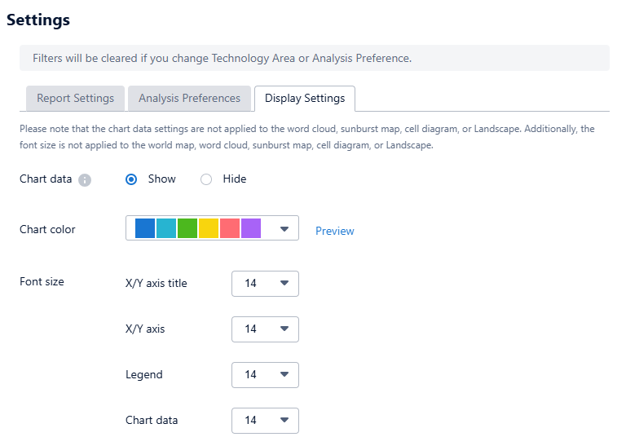Select the Hide radio button
Viewport: 617px width, 437px height.
[x=206, y=179]
